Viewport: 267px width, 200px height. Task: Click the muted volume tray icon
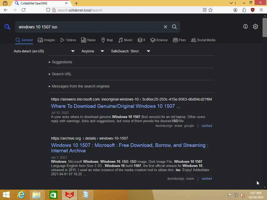(242, 195)
